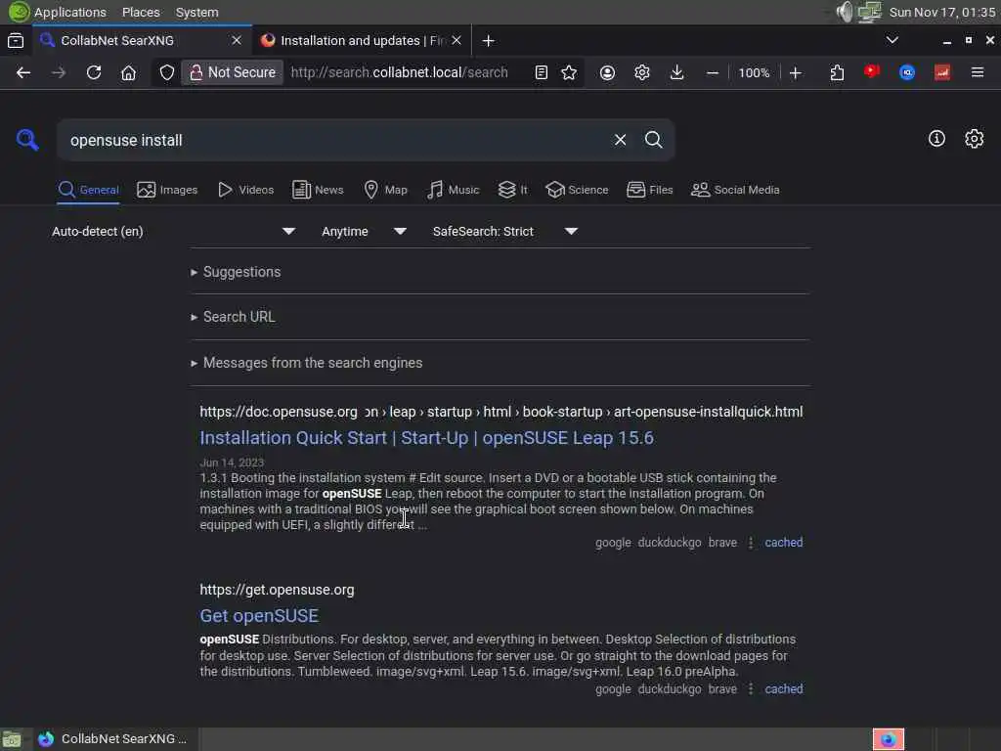Click the doc.opensuse.org result URL
The height and width of the screenshot is (751, 1001).
point(501,412)
